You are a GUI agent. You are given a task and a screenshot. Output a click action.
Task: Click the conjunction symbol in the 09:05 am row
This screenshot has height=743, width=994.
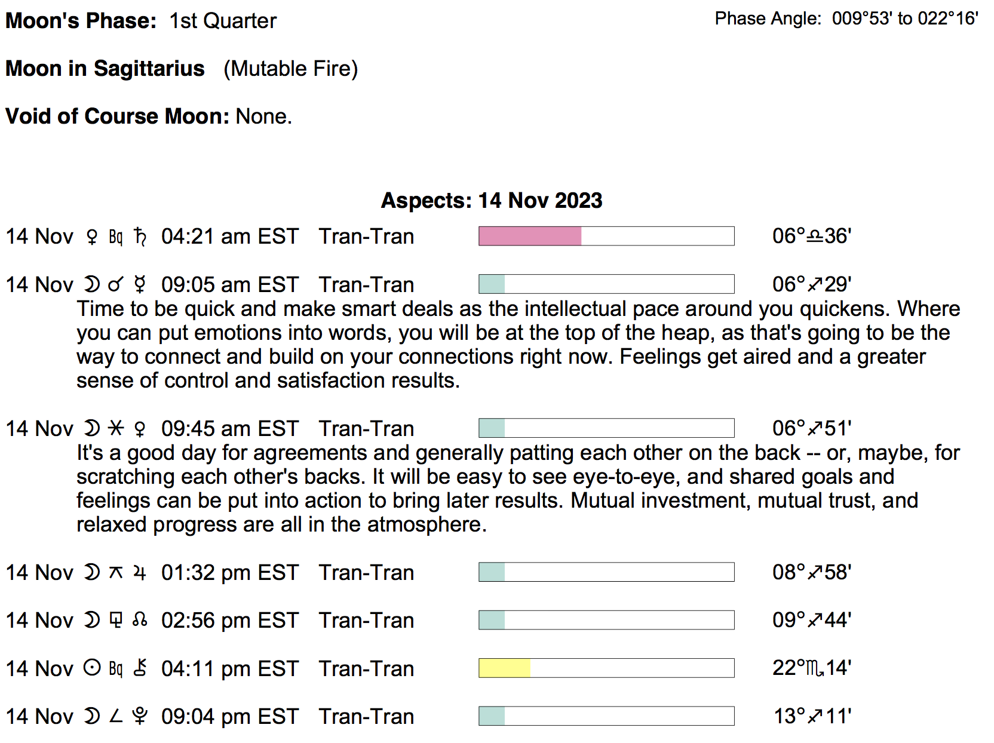click(115, 285)
